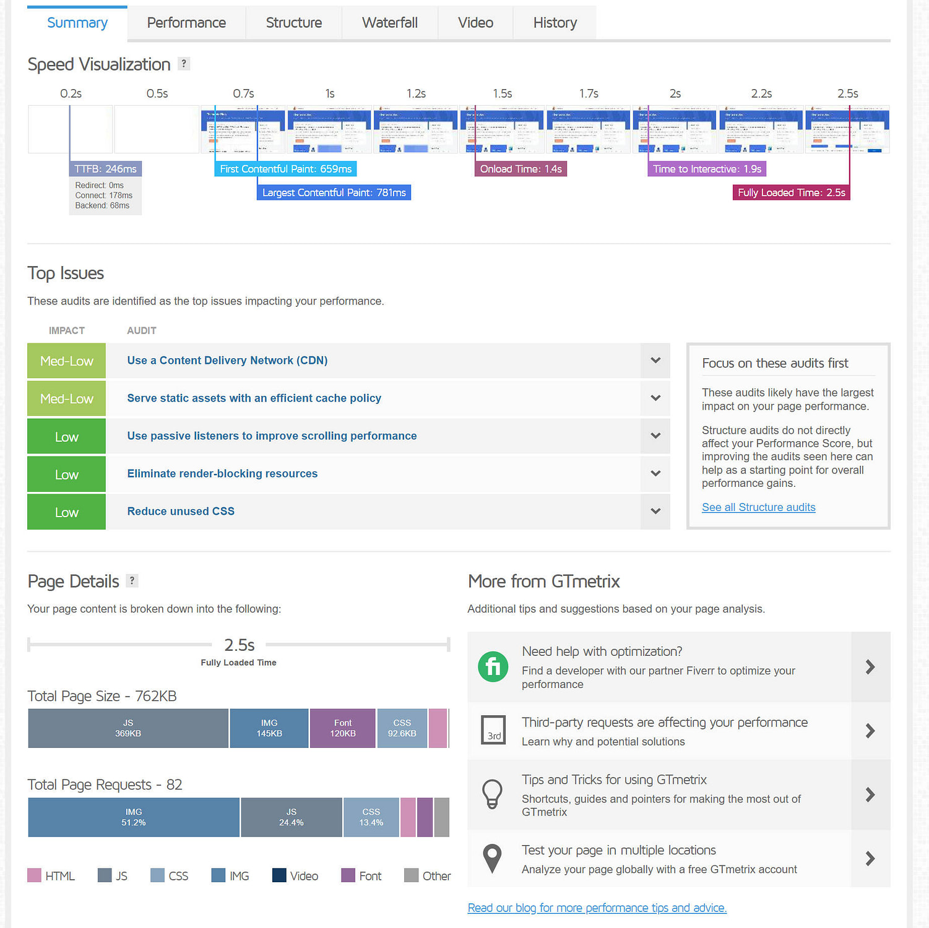Expand the Use a Content Delivery Network audit

[x=655, y=360]
